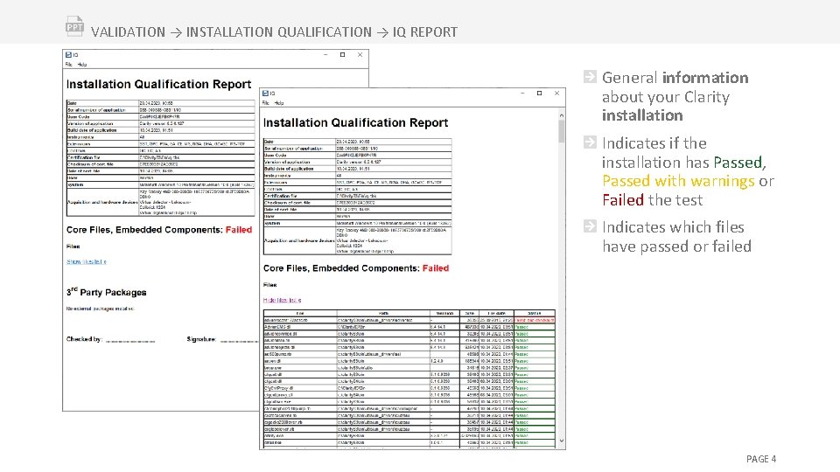Open the File menu in the back IQ window
Screen dimensions: 840x472
(68, 64)
